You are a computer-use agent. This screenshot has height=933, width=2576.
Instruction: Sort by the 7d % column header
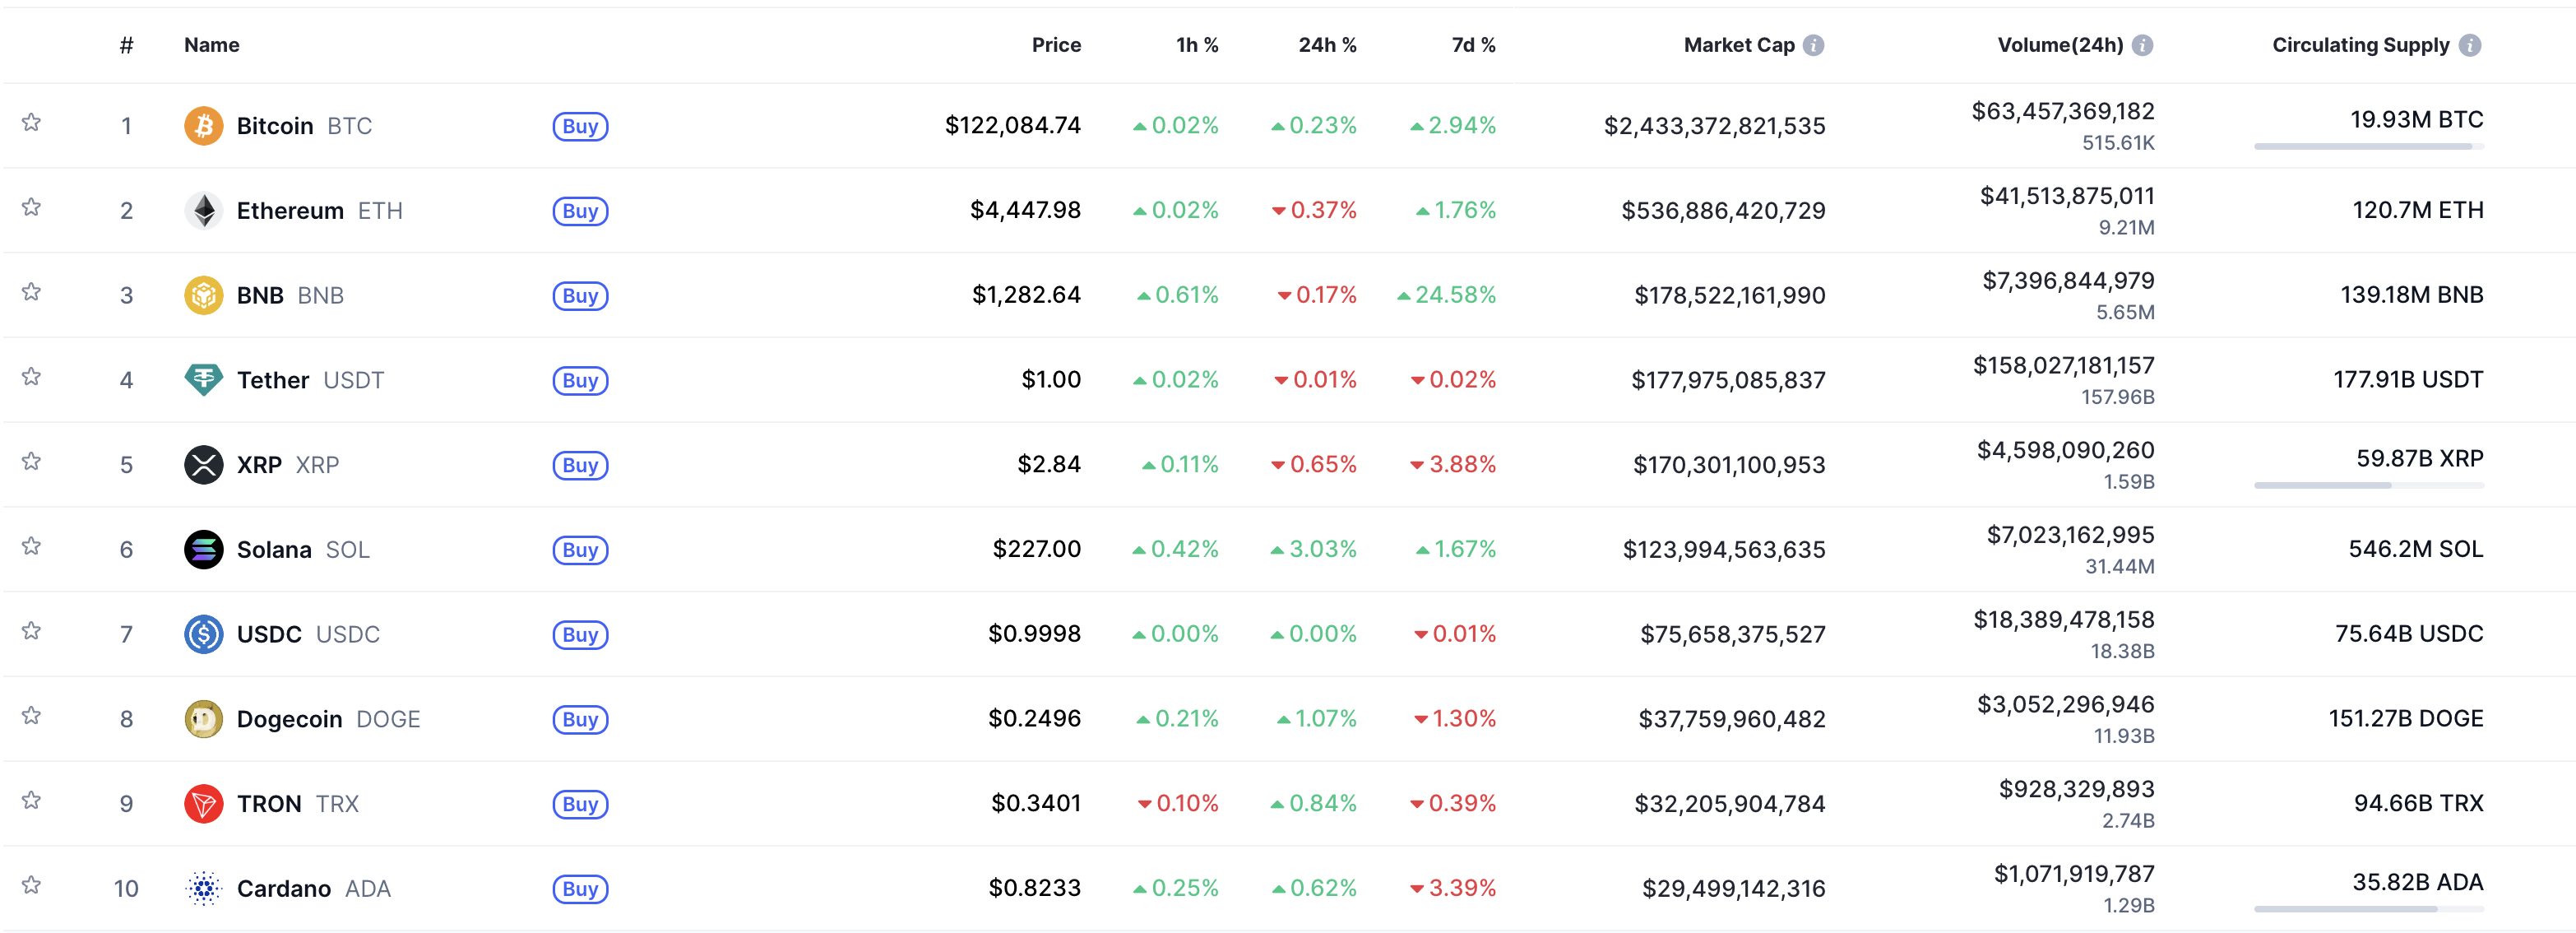(1473, 45)
